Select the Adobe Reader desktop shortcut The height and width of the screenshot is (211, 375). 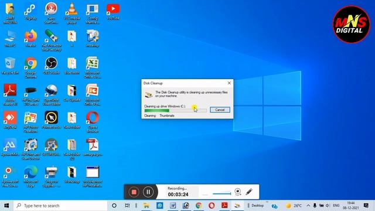[10, 95]
